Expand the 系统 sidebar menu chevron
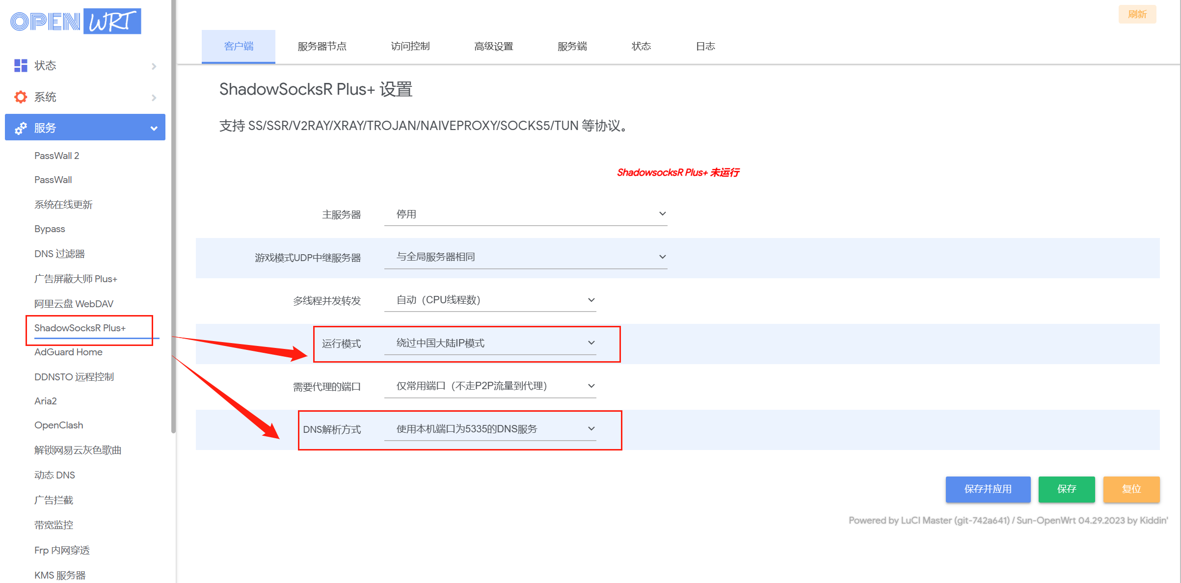This screenshot has height=583, width=1181. (x=154, y=98)
